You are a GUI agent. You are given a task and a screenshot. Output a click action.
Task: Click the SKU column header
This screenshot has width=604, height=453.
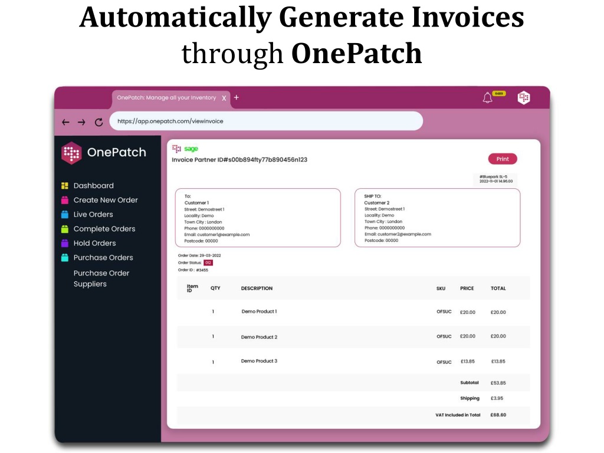(441, 288)
